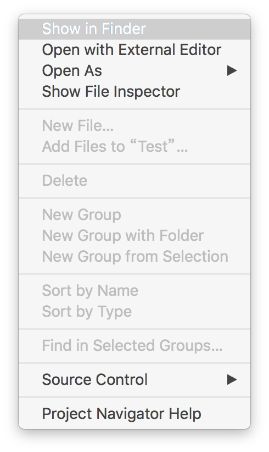Click separator above Source Control
269x452 pixels.
[x=134, y=362]
